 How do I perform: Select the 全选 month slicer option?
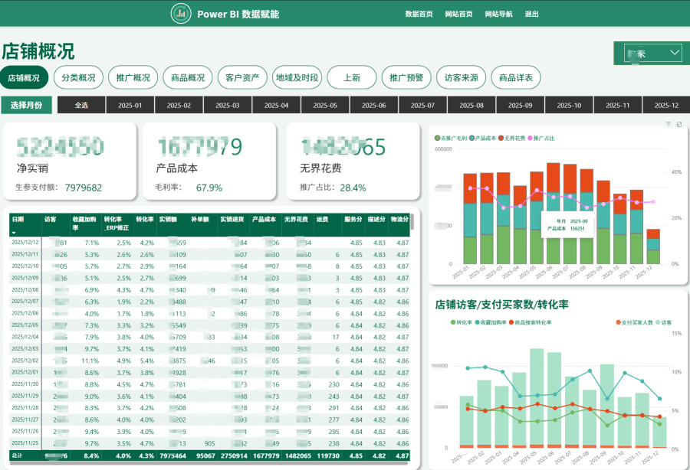click(81, 106)
